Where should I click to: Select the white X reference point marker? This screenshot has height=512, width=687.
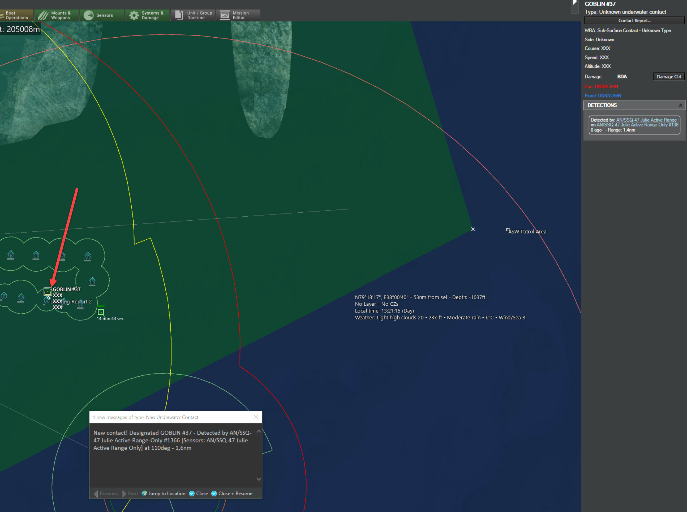click(473, 229)
